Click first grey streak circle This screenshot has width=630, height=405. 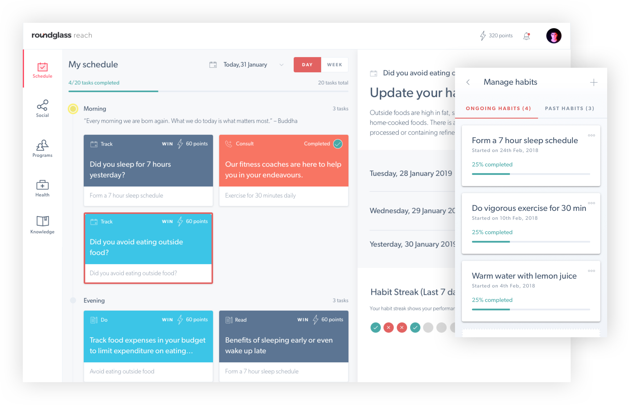(428, 327)
